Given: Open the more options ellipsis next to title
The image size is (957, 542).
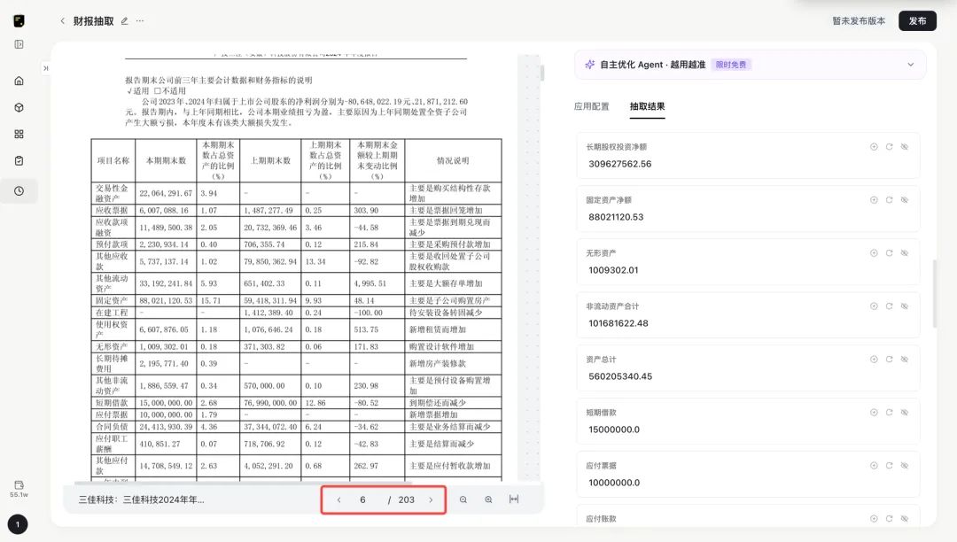Looking at the screenshot, I should [x=140, y=20].
